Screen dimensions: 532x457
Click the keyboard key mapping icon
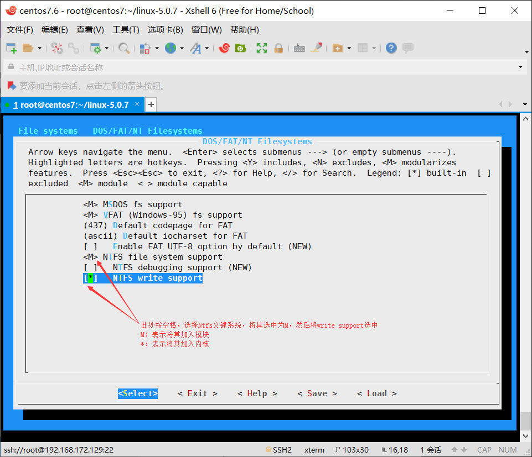pyautogui.click(x=299, y=48)
